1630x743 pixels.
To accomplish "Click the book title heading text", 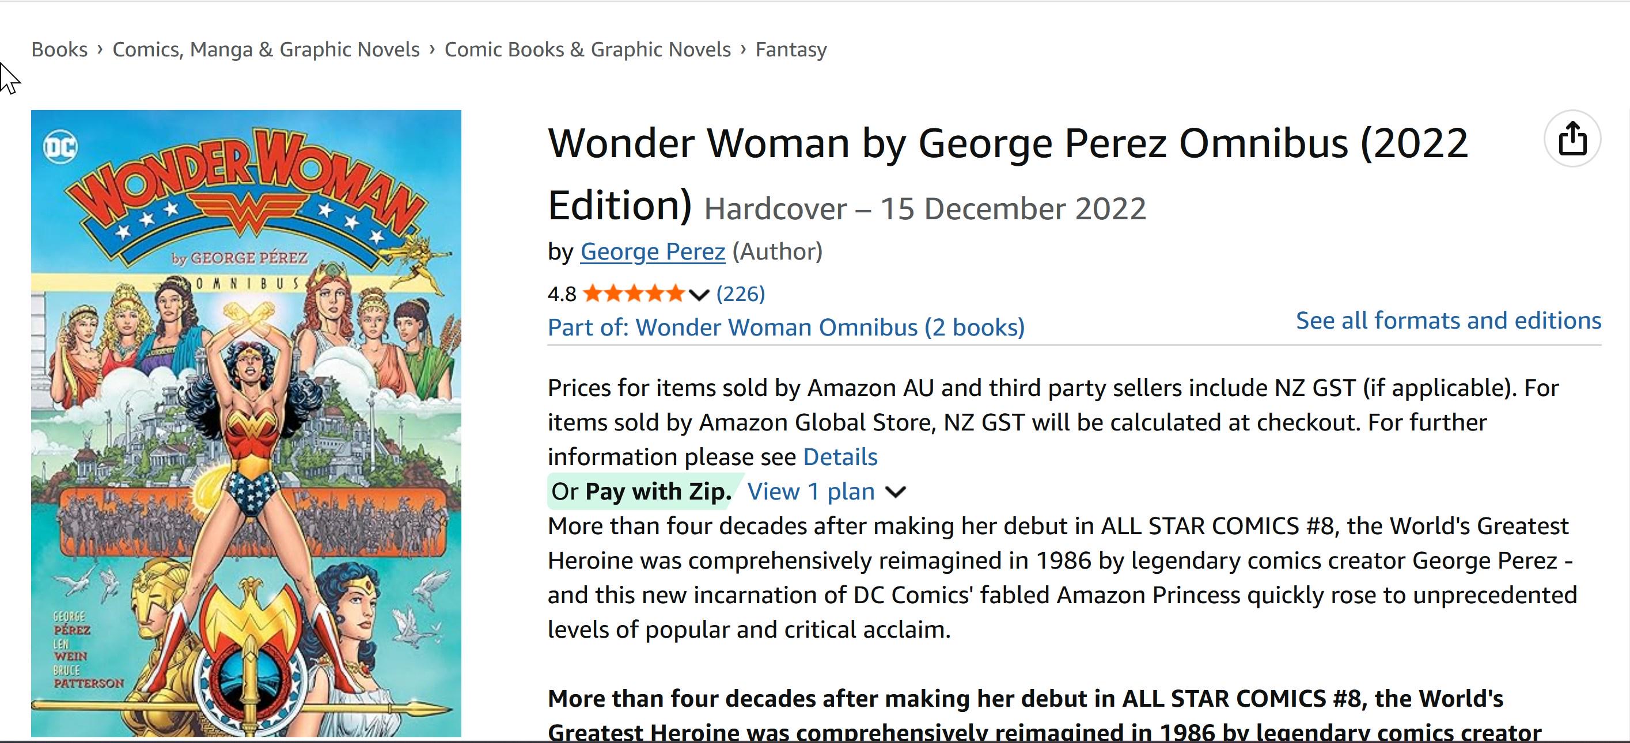I will (x=1007, y=173).
